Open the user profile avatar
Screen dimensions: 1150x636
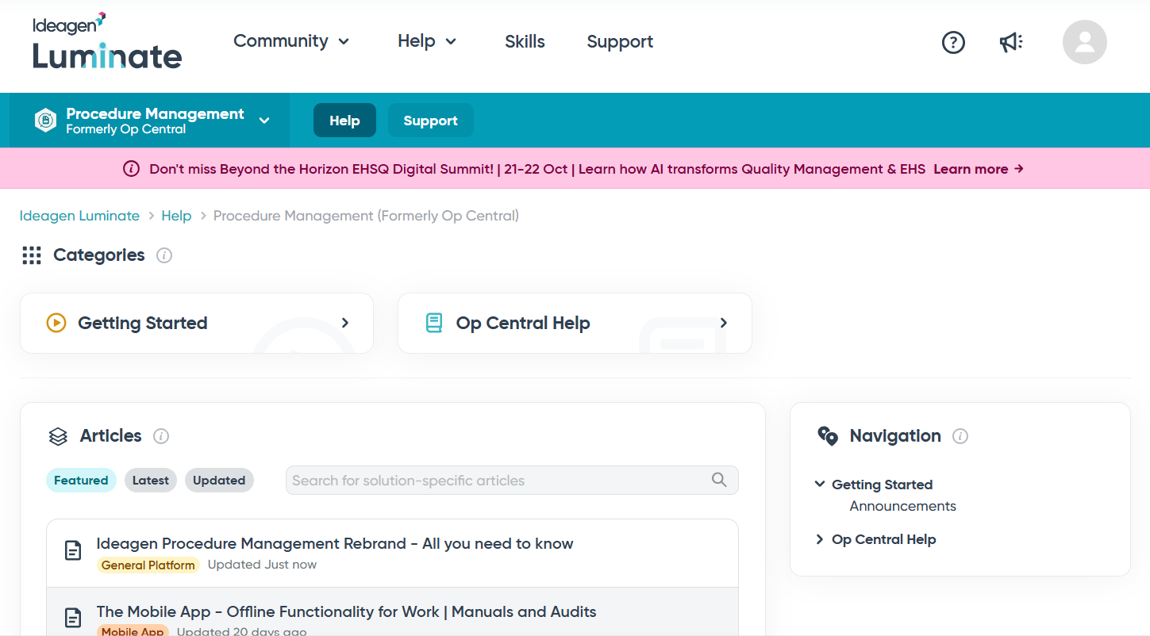[1085, 42]
